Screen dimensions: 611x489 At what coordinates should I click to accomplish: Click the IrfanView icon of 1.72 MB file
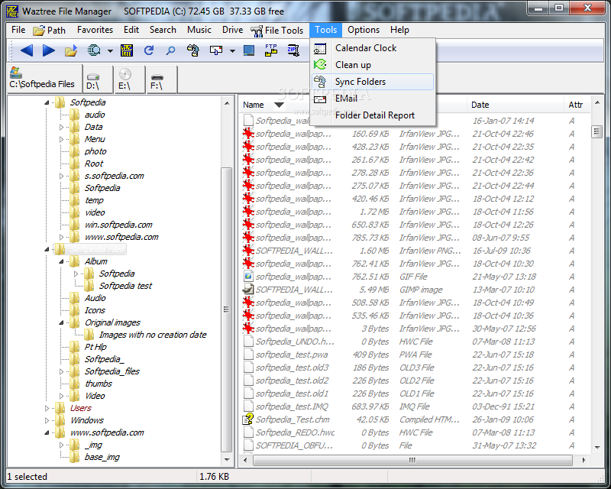(247, 212)
